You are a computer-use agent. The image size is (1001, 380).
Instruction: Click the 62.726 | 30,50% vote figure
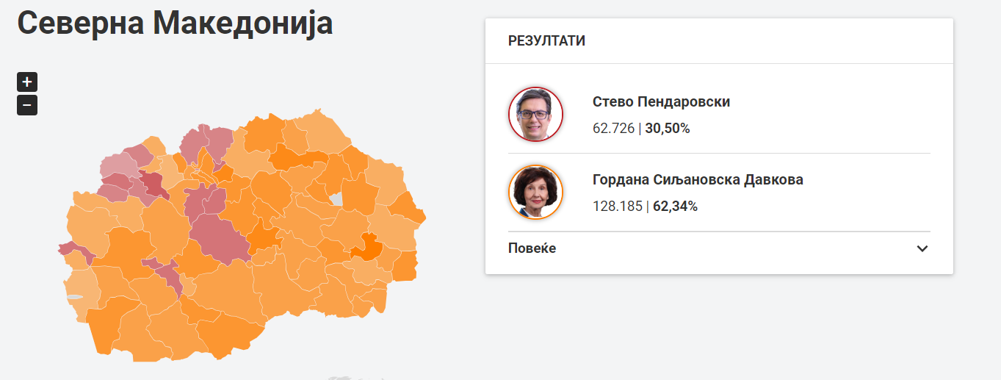(641, 129)
